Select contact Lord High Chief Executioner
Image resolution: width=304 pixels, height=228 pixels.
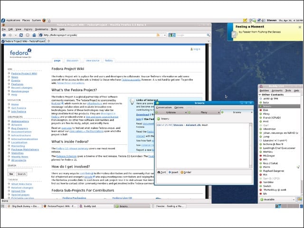click(x=279, y=148)
